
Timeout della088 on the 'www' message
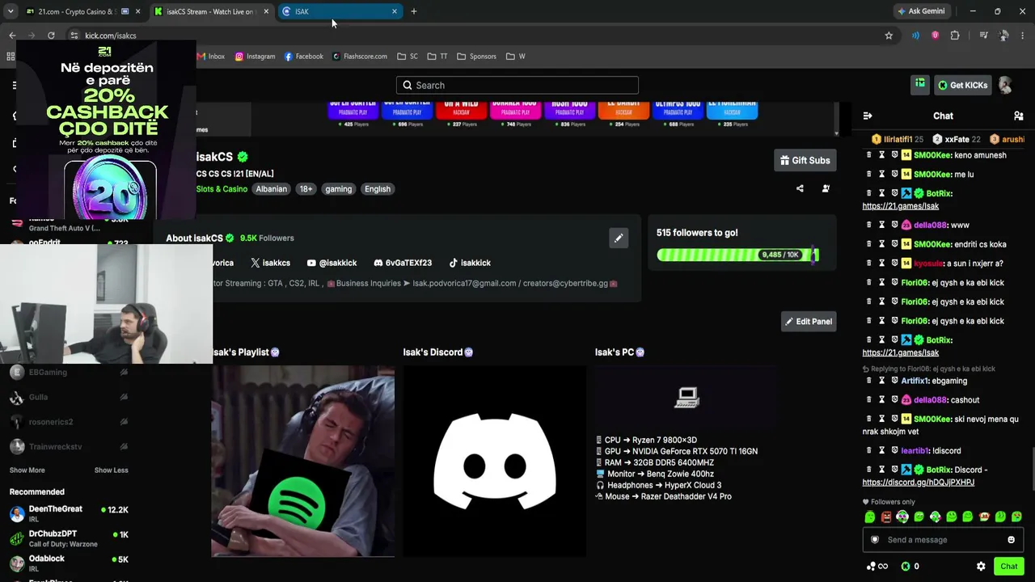[882, 225]
